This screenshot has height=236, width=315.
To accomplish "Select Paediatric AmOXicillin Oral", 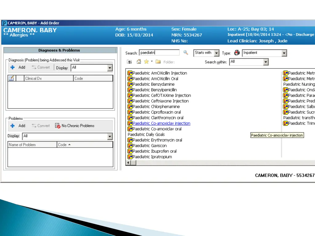I will click(155, 79).
